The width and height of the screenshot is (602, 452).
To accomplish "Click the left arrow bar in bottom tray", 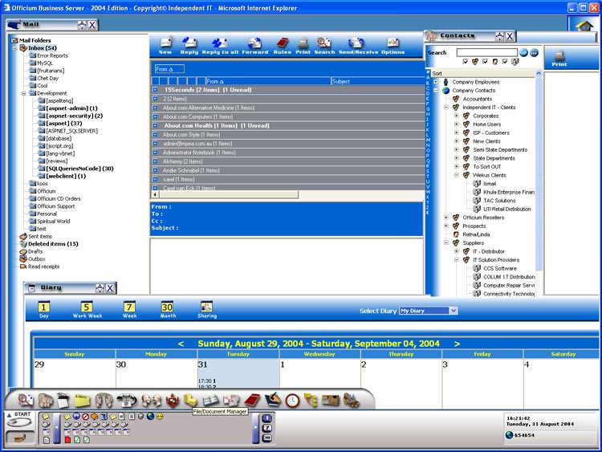I will point(57,428).
